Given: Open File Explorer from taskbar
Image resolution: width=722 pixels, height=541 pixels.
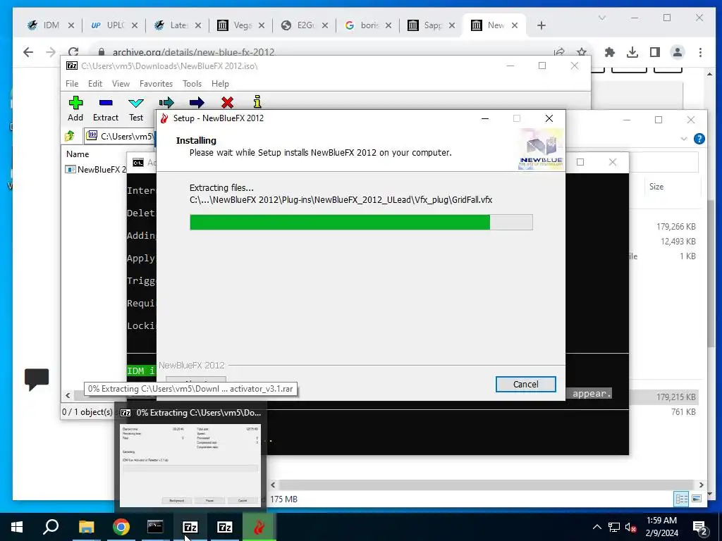Looking at the screenshot, I should [x=86, y=527].
